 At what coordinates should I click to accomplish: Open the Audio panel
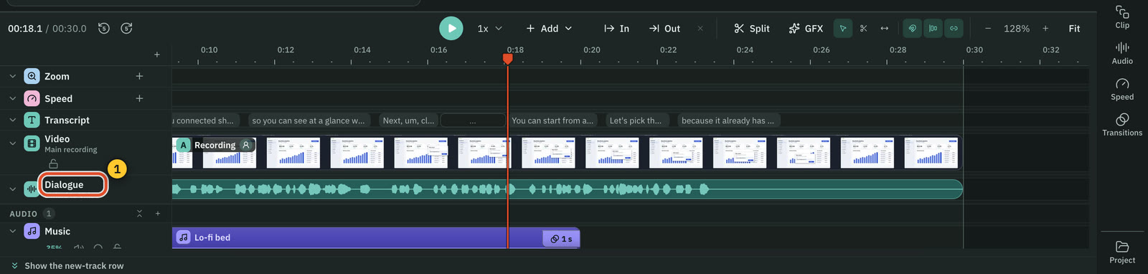[x=1122, y=53]
